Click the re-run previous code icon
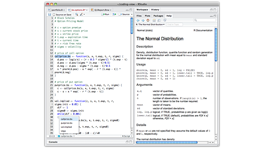Image resolution: width=264 pixels, height=148 pixels. (x=114, y=14)
